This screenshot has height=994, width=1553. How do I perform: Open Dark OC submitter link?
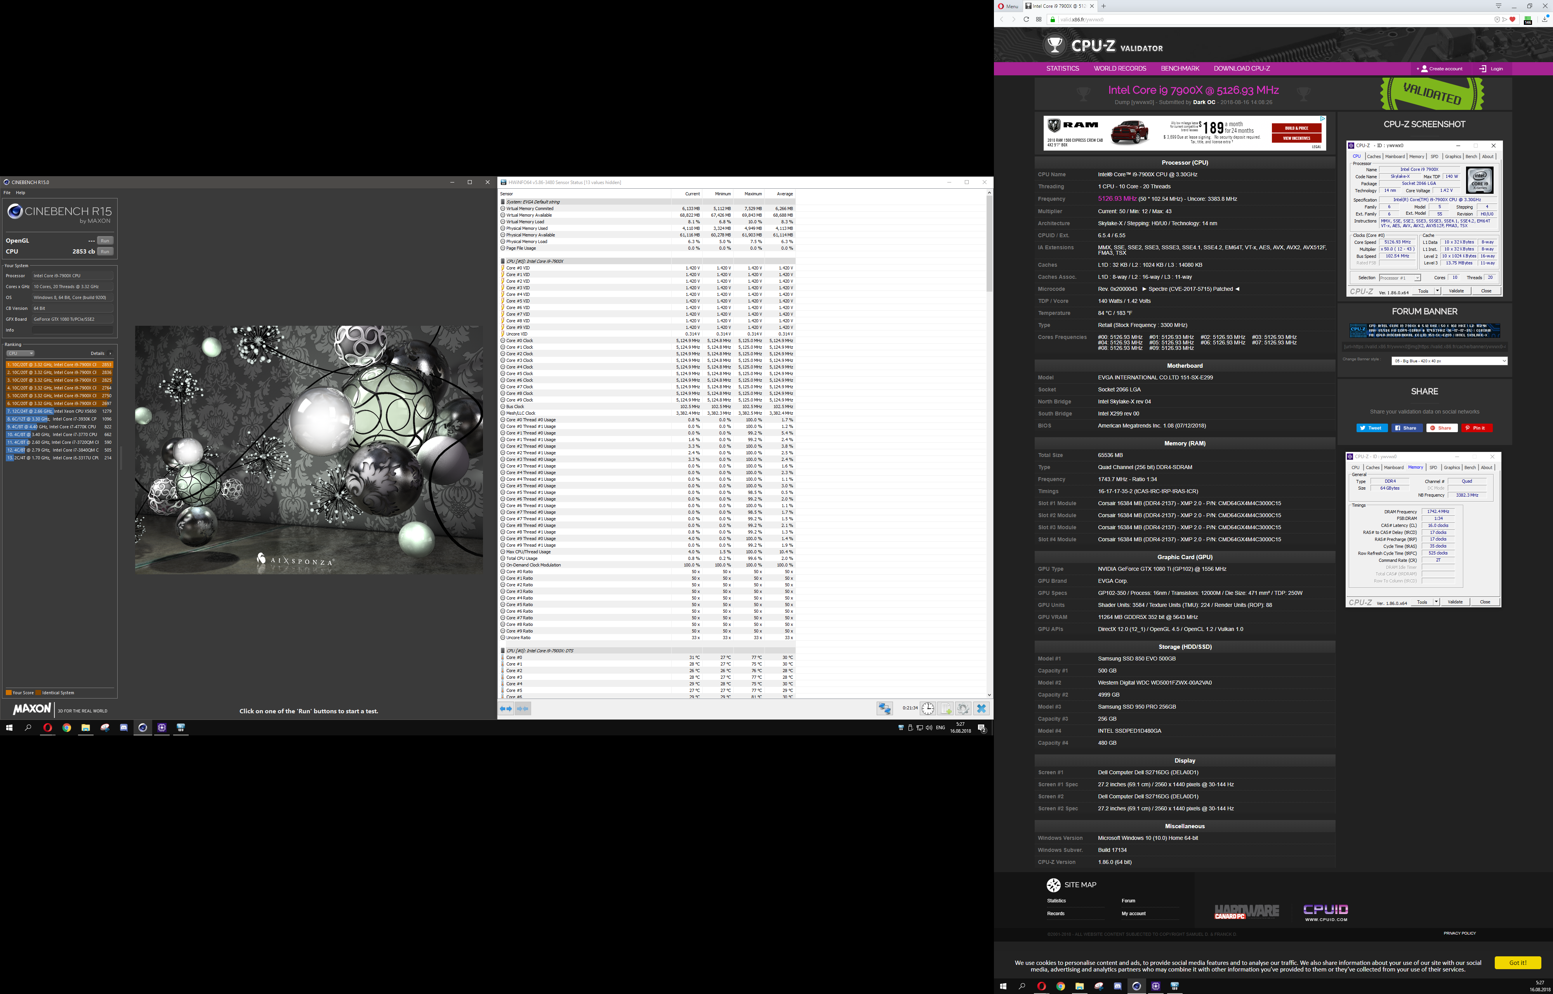pos(1204,102)
